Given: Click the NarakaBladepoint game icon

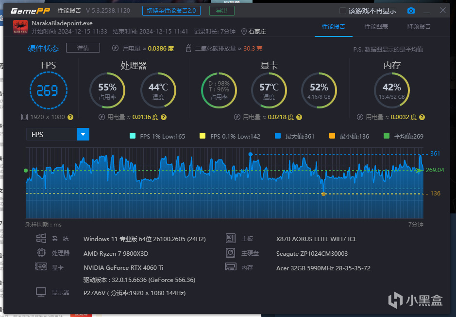Looking at the screenshot, I should click(20, 27).
